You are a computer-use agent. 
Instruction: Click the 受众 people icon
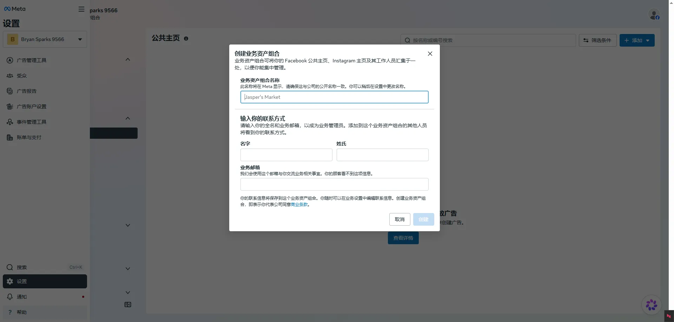click(x=10, y=76)
